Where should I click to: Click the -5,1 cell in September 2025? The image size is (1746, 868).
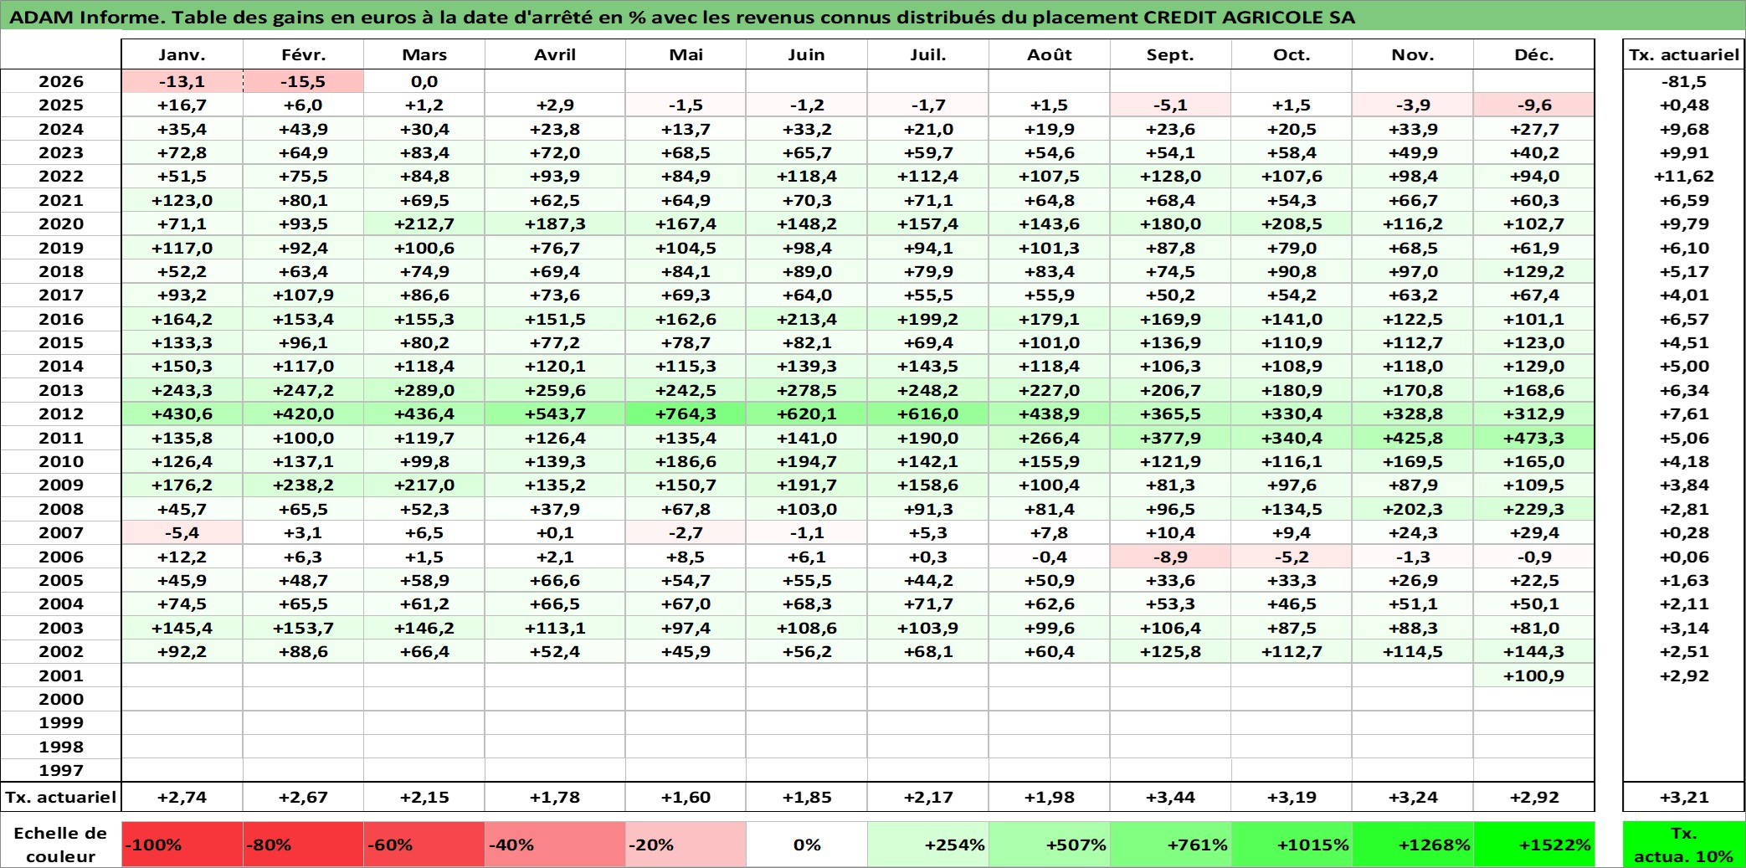click(x=1171, y=105)
